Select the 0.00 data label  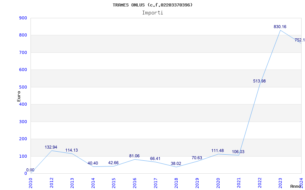(x=30, y=170)
